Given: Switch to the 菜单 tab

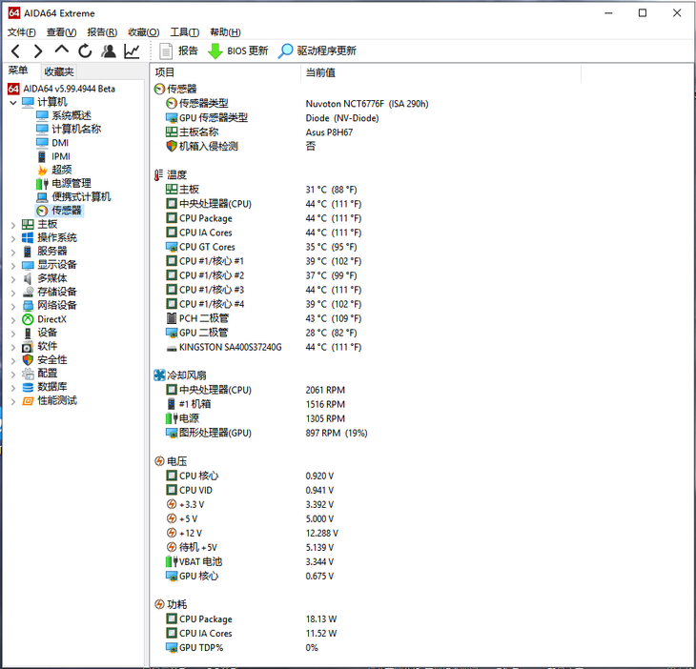Looking at the screenshot, I should pos(18,71).
